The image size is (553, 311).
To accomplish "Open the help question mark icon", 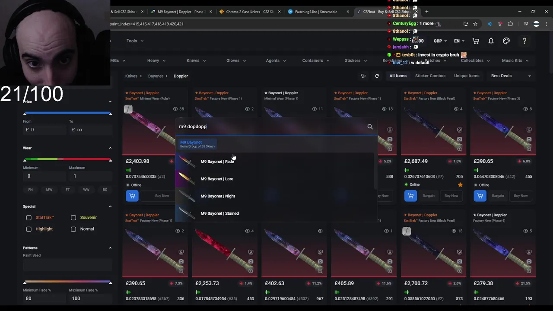I will pos(524,41).
